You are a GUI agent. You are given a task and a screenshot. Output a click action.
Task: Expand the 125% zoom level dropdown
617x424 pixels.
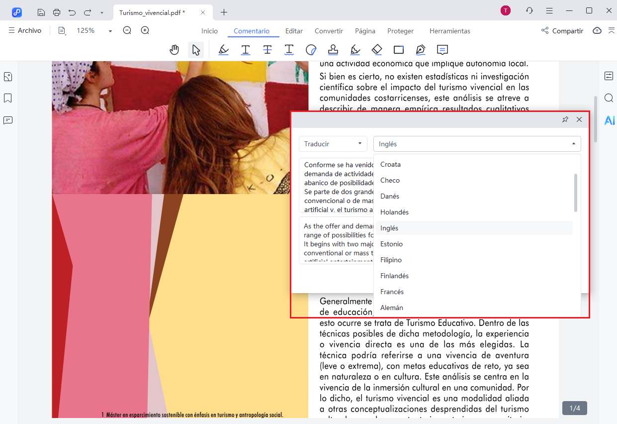110,31
